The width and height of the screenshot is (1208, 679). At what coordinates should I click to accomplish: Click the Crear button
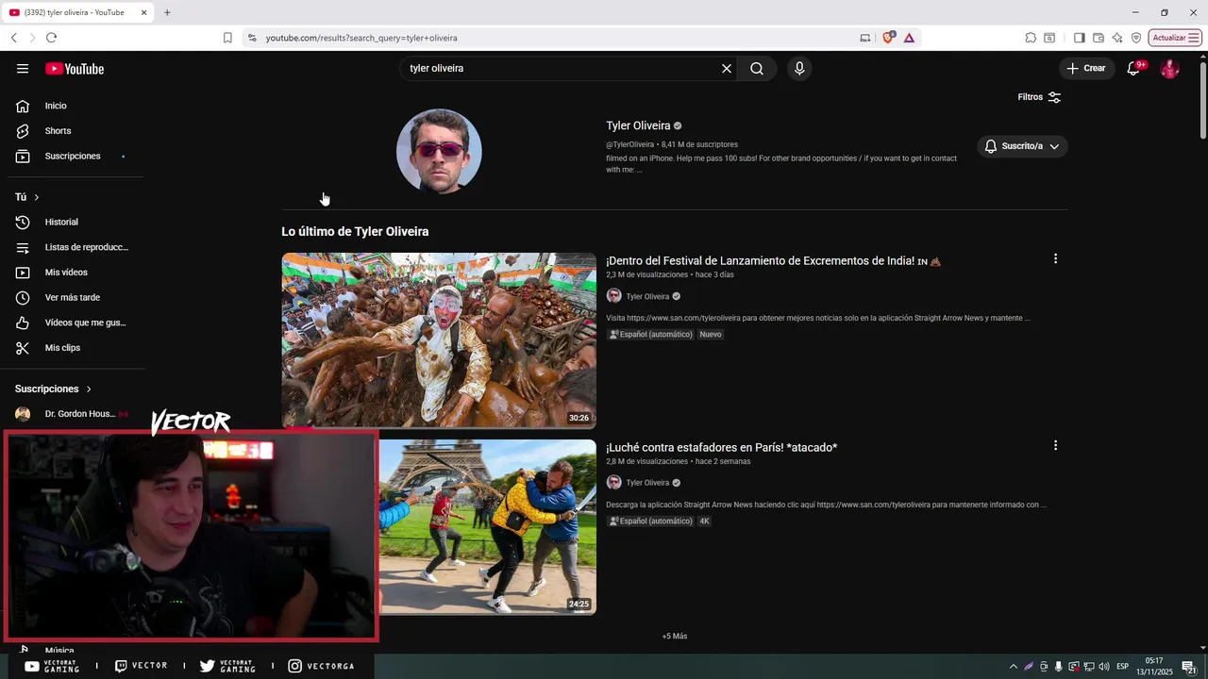[x=1086, y=68]
